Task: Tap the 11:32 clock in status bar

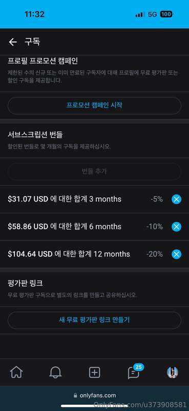Action: click(x=34, y=14)
